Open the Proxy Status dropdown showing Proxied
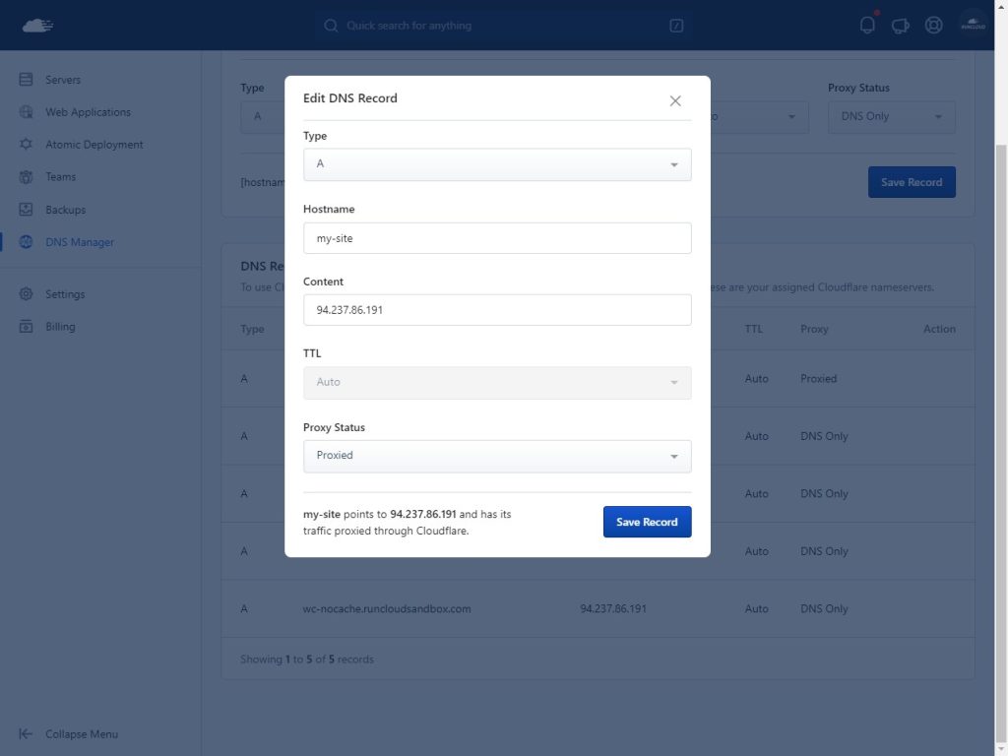This screenshot has height=756, width=1008. pyautogui.click(x=497, y=456)
